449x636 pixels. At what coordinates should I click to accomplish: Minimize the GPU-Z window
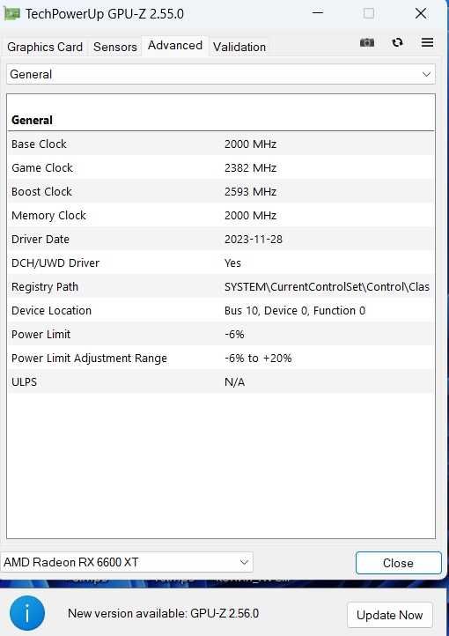coord(318,13)
